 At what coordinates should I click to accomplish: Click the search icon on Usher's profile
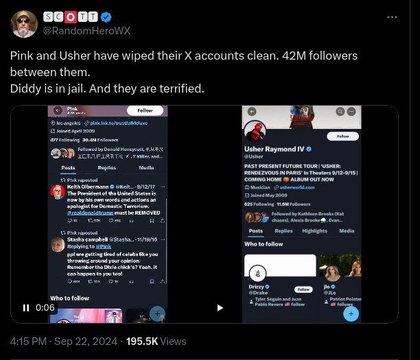click(x=340, y=111)
